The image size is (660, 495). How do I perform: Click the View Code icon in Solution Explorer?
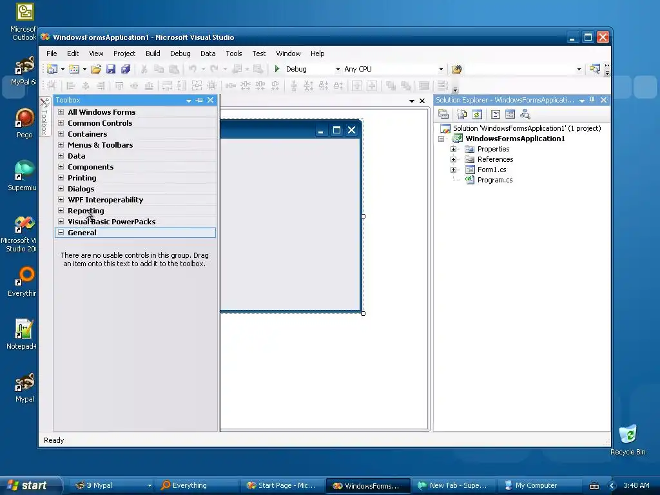point(496,114)
